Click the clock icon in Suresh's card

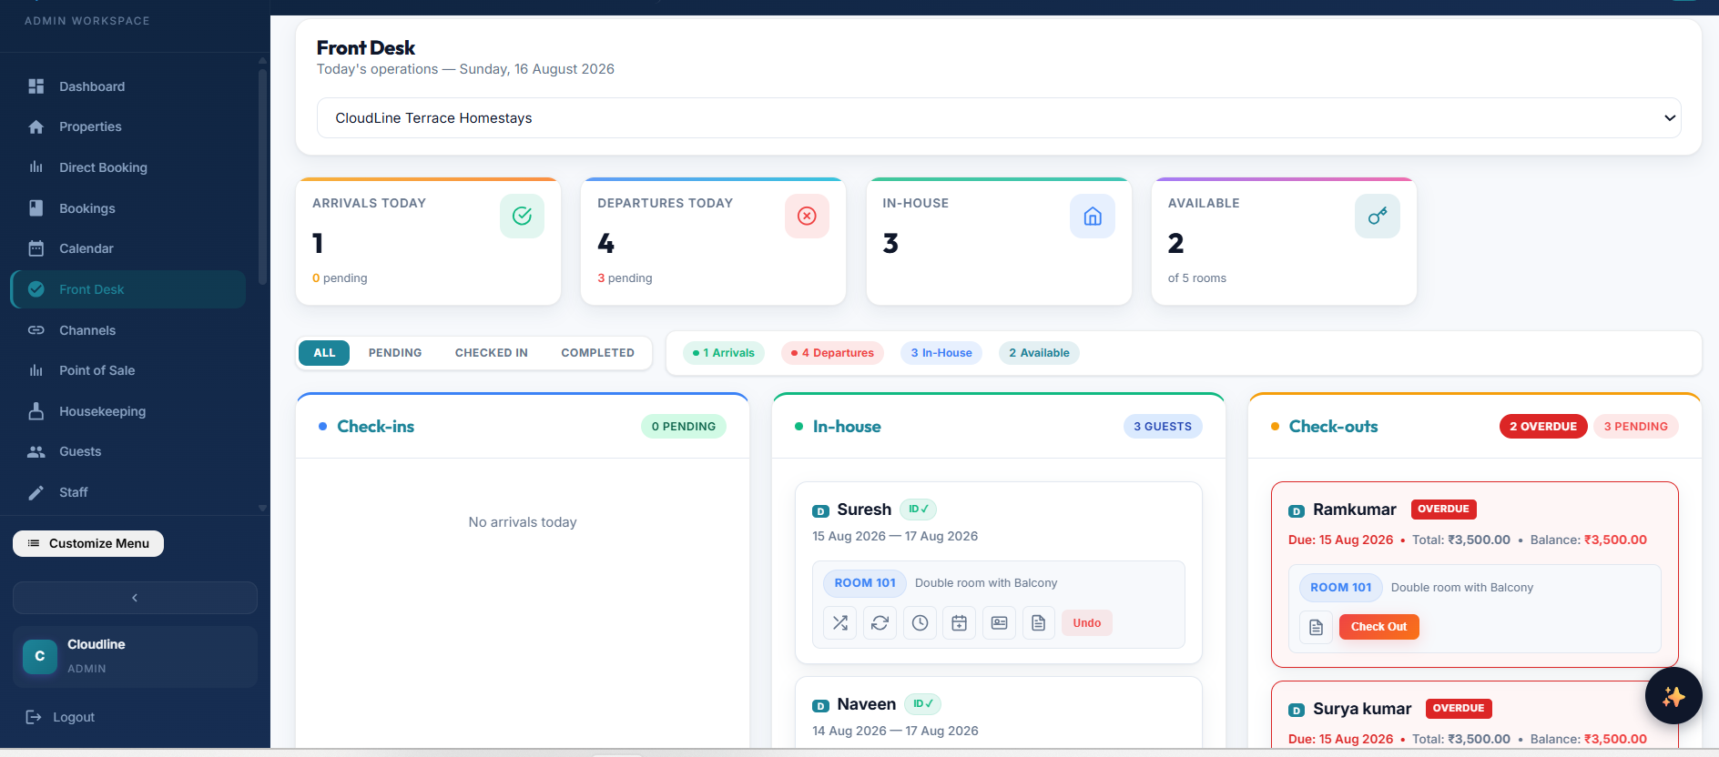point(920,623)
